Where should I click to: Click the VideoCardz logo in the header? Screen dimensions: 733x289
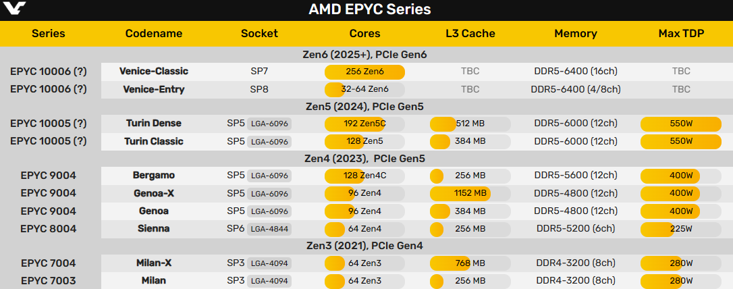[x=16, y=9]
